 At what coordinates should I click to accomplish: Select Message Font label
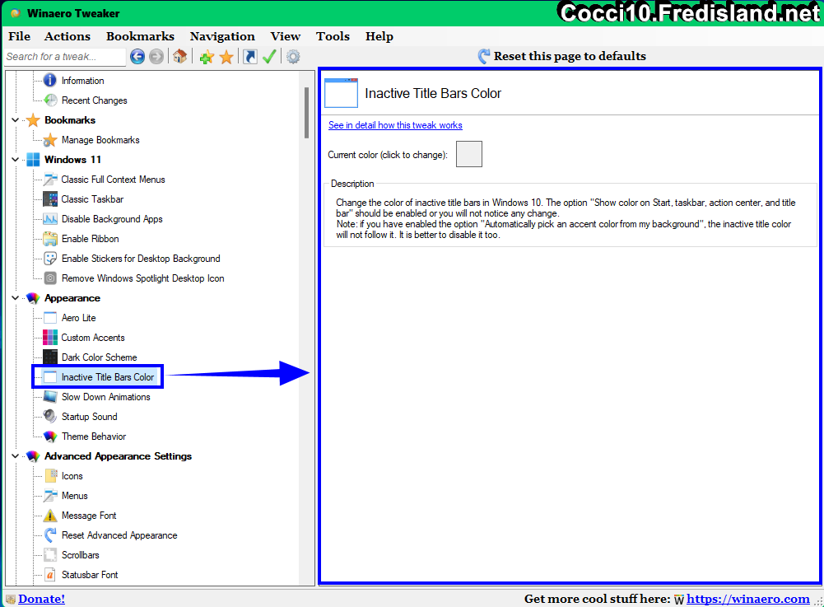89,516
